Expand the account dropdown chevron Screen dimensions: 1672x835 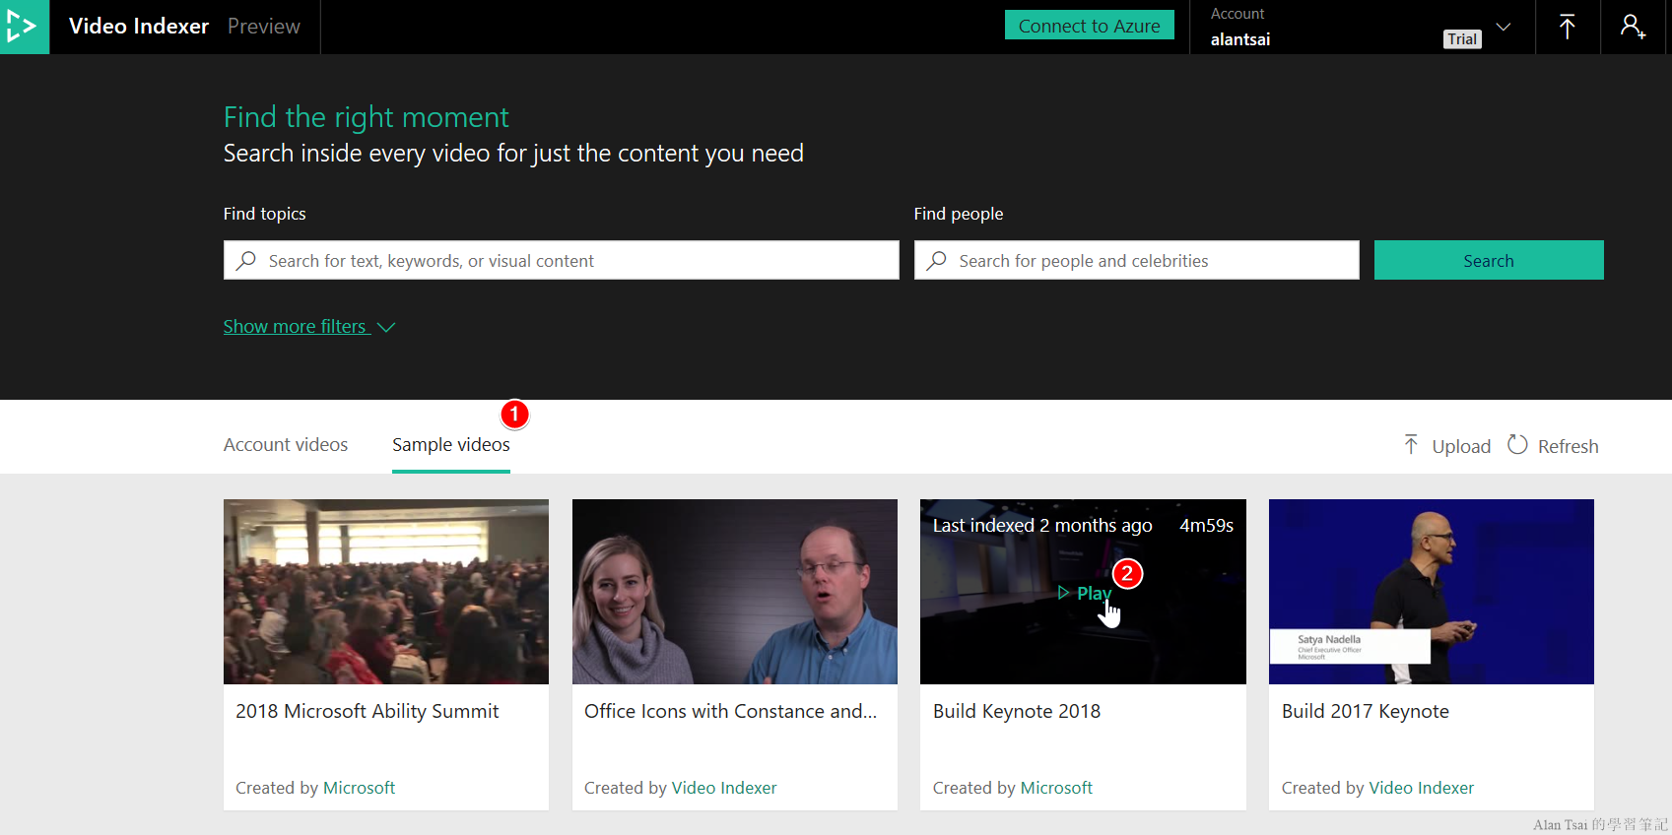[x=1504, y=27]
